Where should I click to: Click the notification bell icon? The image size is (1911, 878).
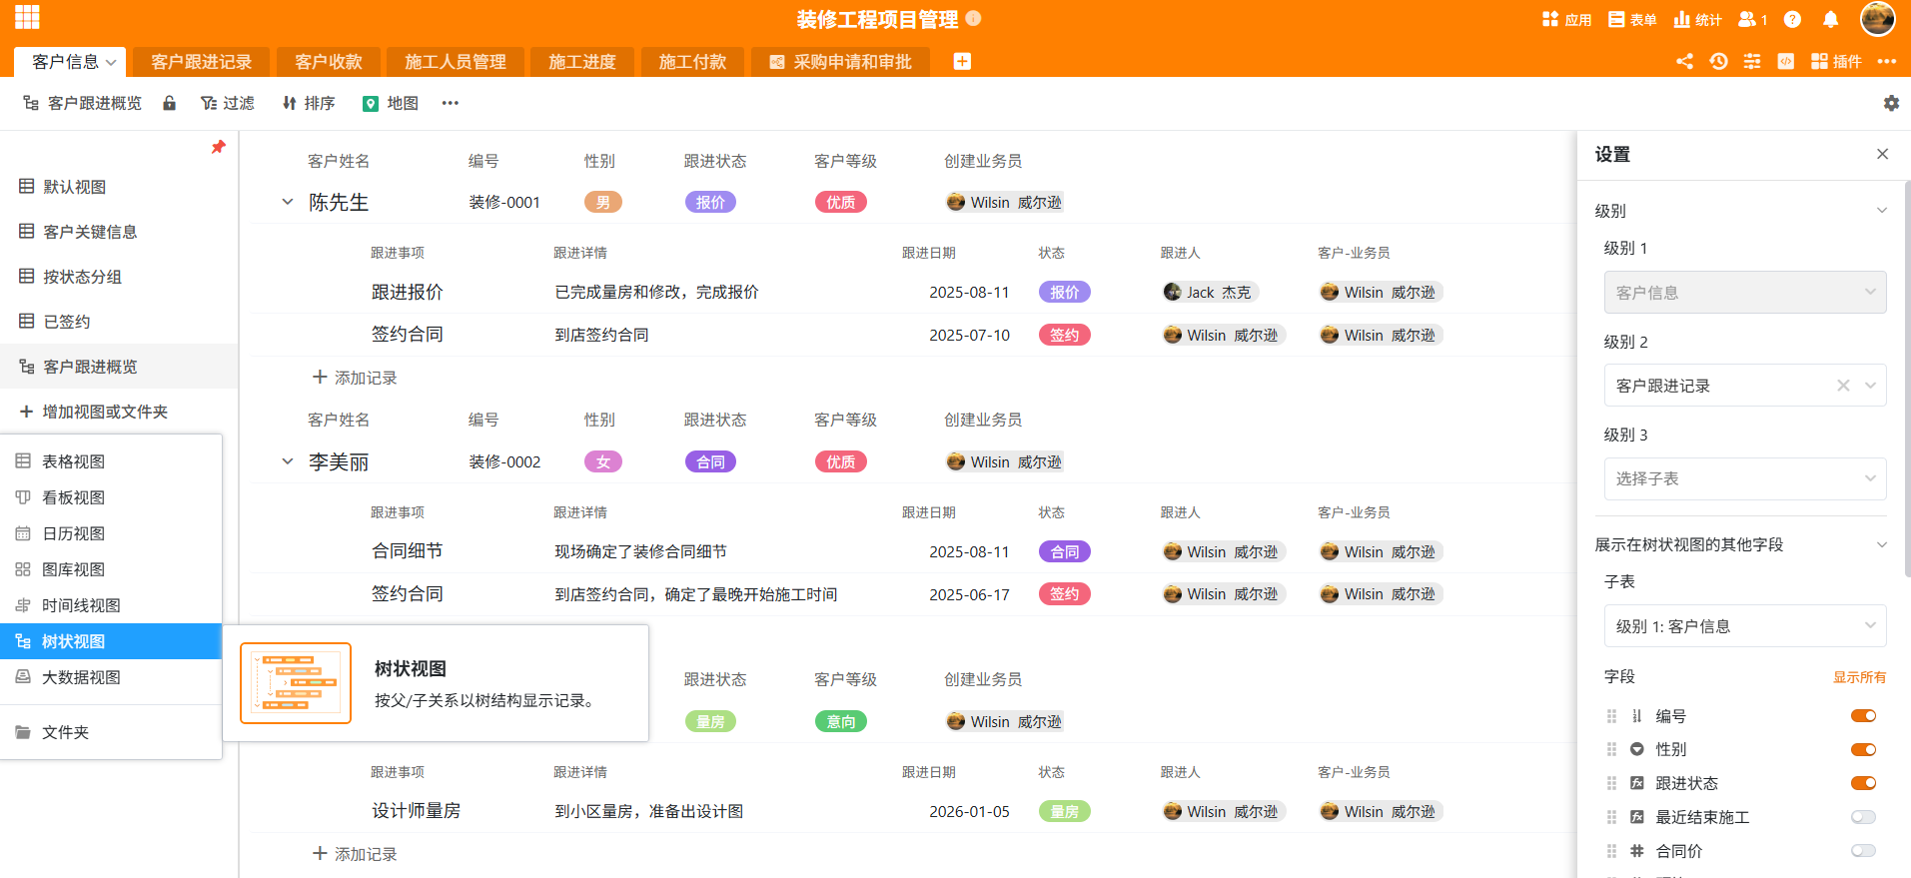click(1830, 19)
